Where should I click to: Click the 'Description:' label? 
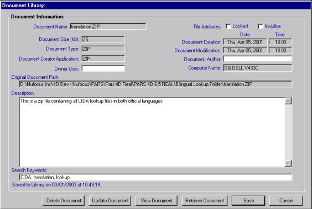[23, 93]
